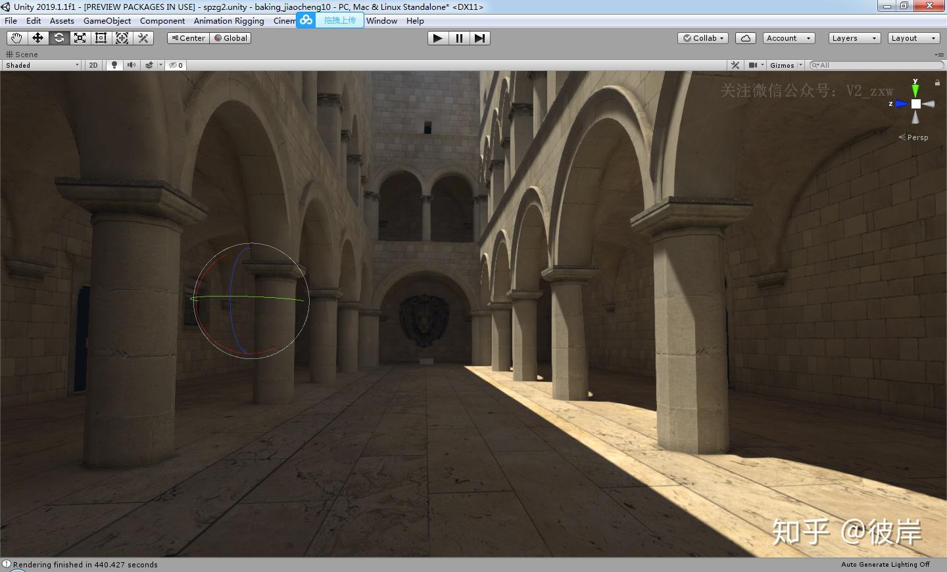
Task: Toggle hidden objects visibility counter
Action: [176, 65]
